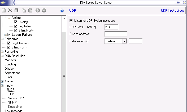Click the minus button in title bar
Image resolution: width=187 pixels, height=112 pixels.
(178, 2)
